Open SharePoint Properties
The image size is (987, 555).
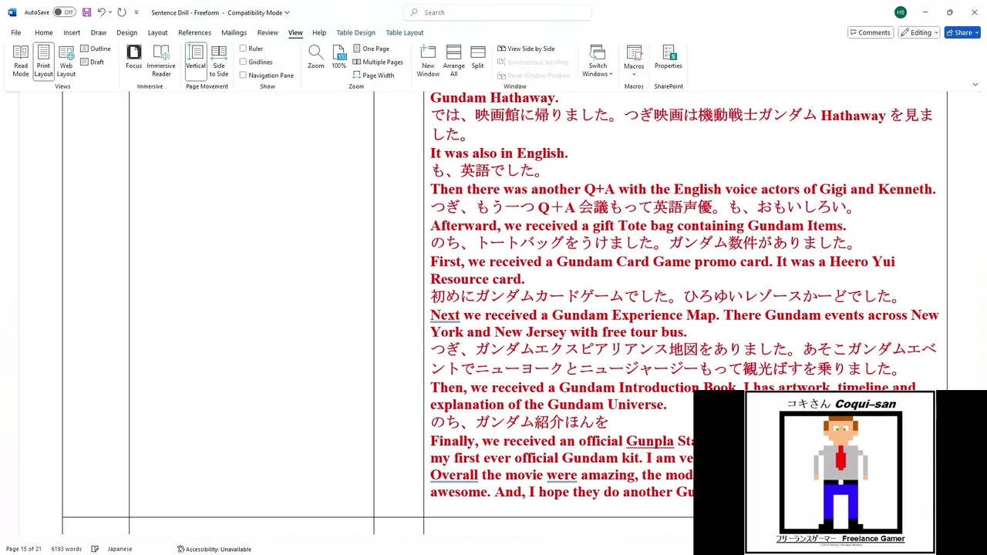(669, 58)
